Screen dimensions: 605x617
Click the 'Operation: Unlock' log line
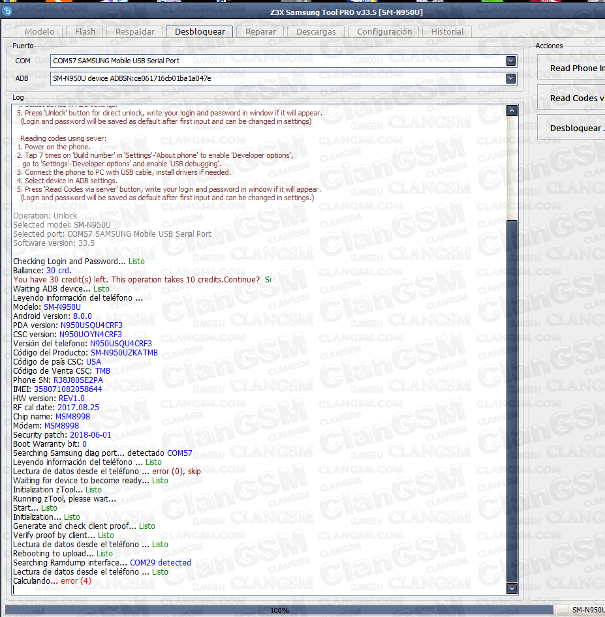coord(45,216)
